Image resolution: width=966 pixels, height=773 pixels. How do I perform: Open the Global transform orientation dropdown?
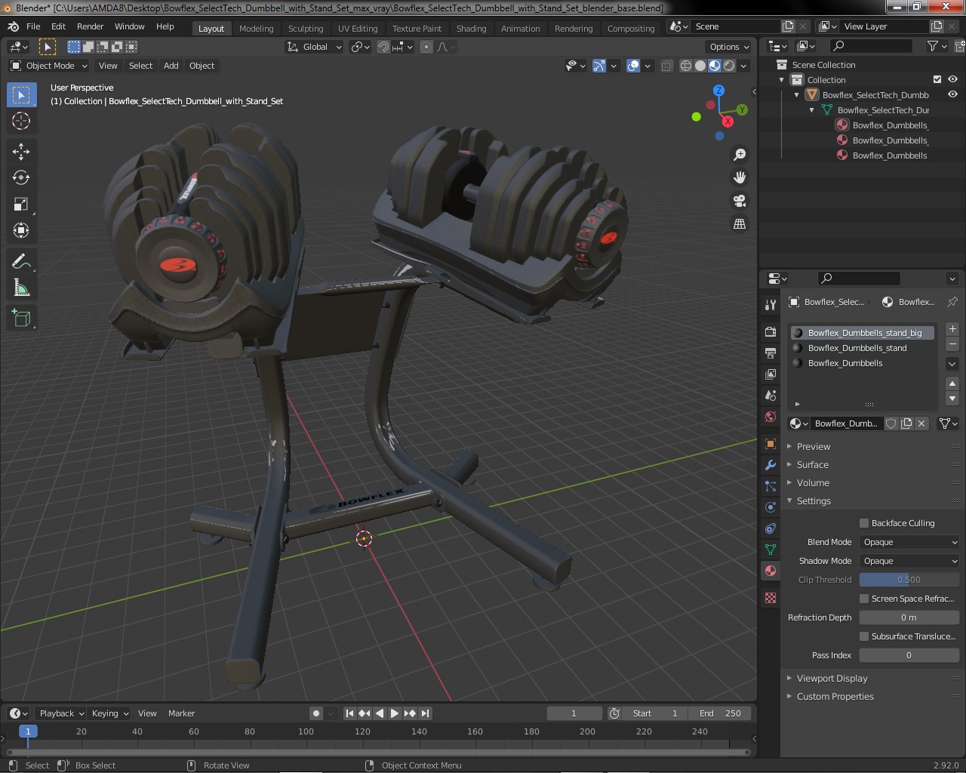point(315,47)
